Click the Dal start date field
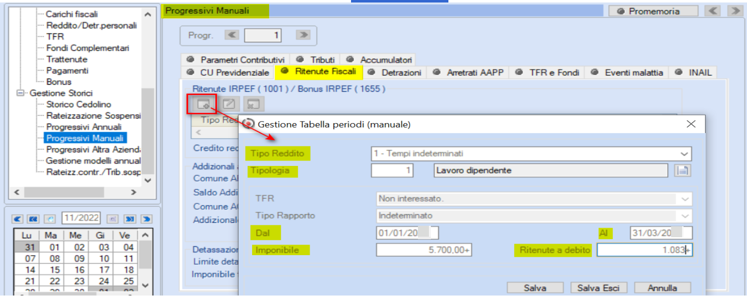The image size is (747, 298). (x=407, y=233)
